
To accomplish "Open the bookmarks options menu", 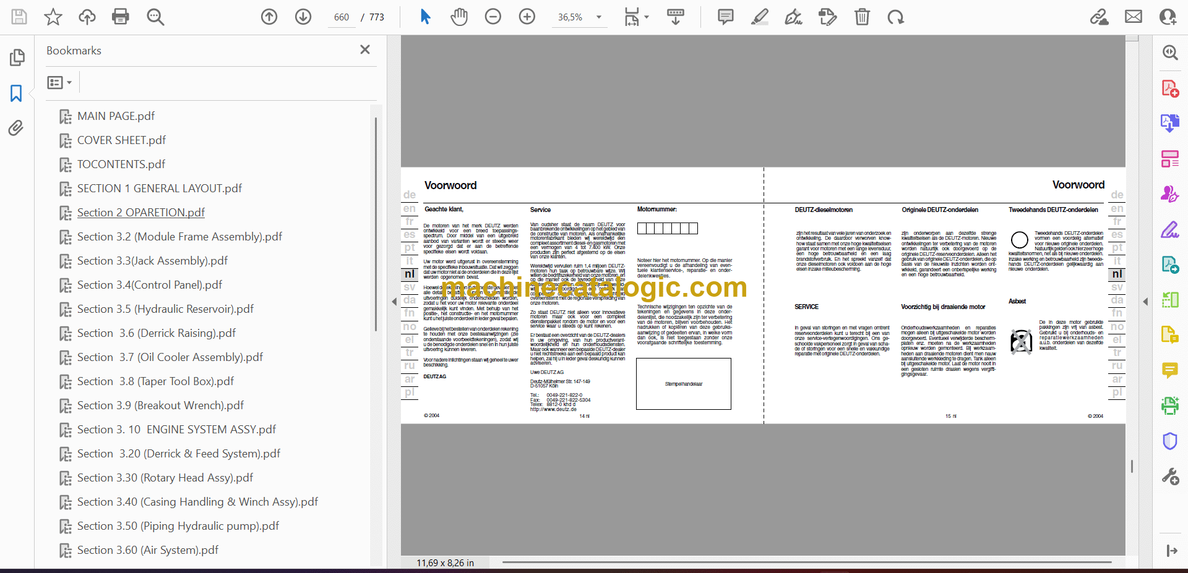I will pos(59,82).
